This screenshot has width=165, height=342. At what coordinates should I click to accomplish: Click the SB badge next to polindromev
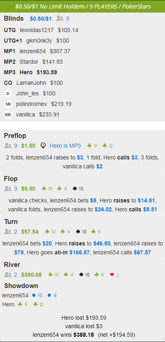pyautogui.click(x=8, y=104)
